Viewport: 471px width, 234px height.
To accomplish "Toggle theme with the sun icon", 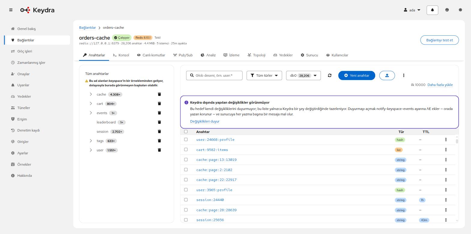I will (x=460, y=10).
